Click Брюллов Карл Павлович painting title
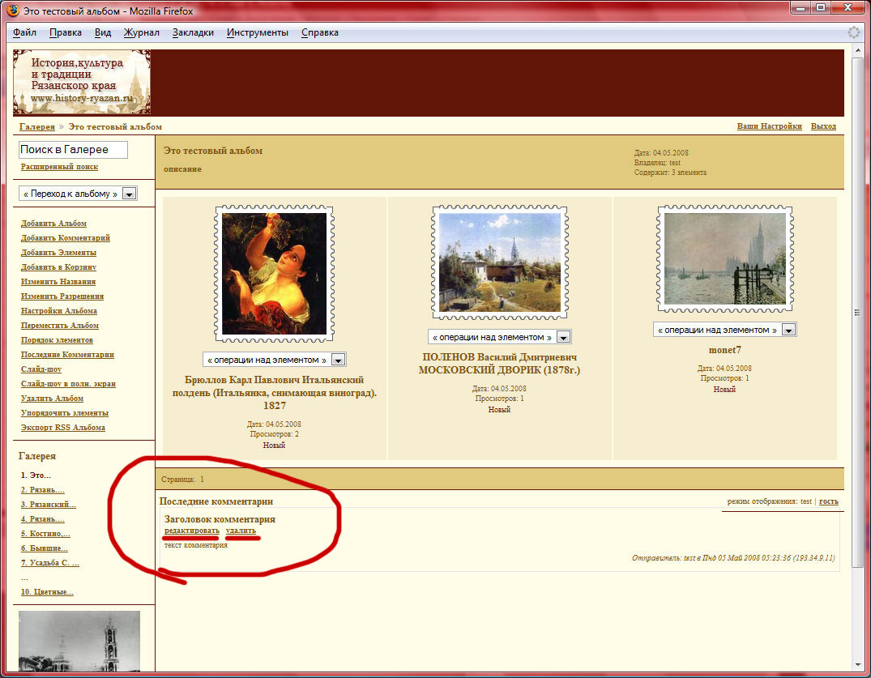Screen dimensions: 871x678 [x=275, y=393]
